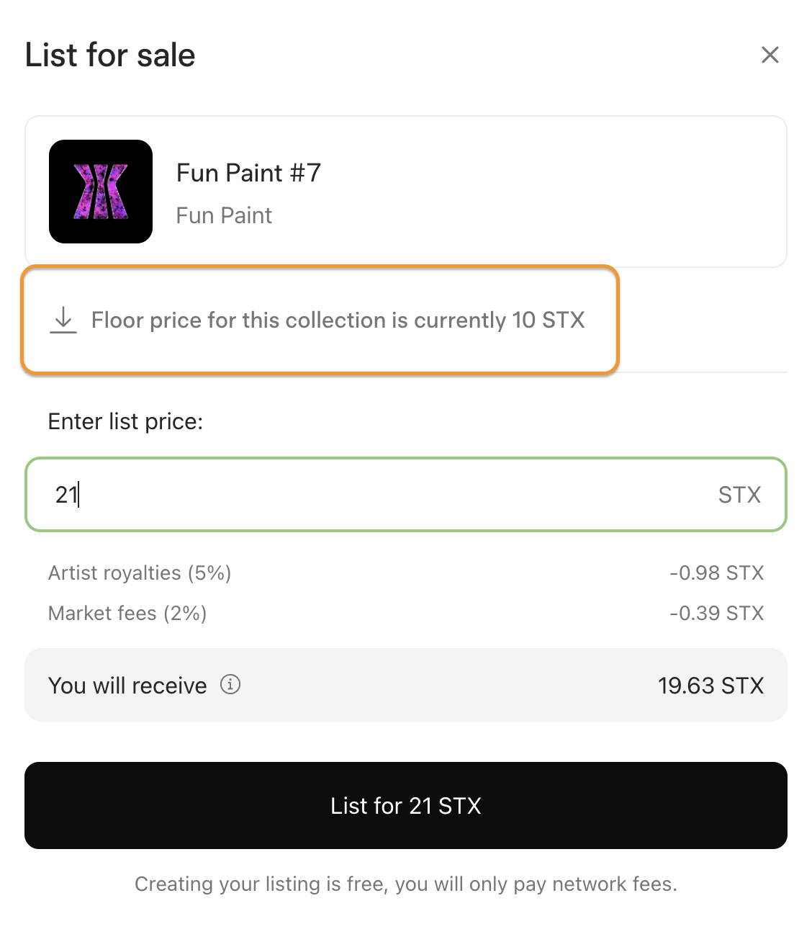Click the You will receive label
This screenshot has height=929, width=812.
click(127, 686)
